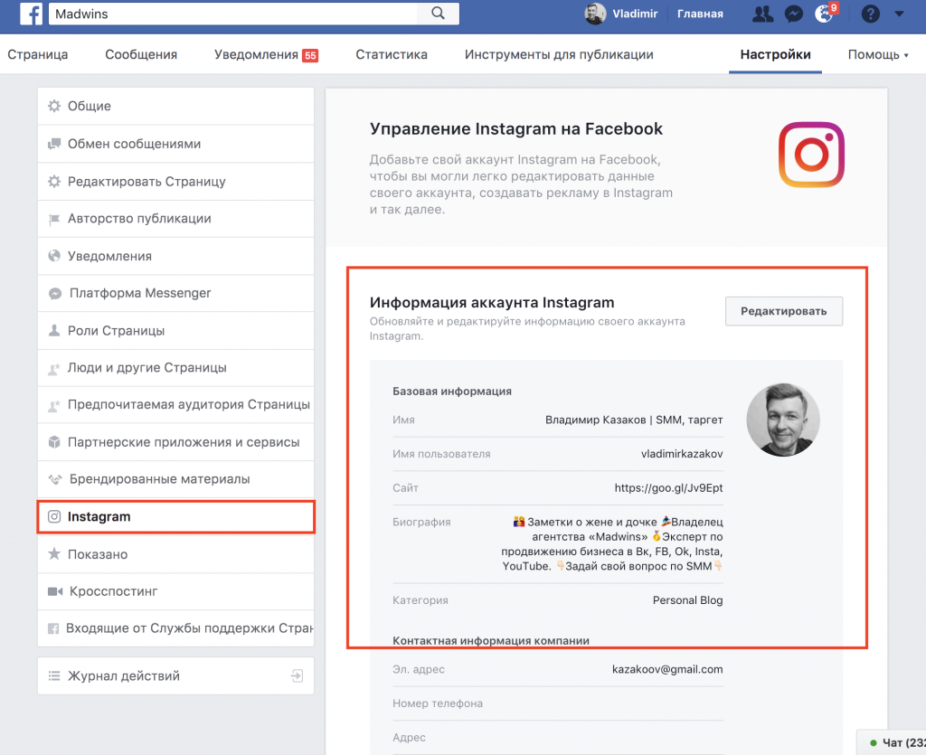The height and width of the screenshot is (755, 926).
Task: Open Платформа Messenger settings
Action: pos(176,293)
